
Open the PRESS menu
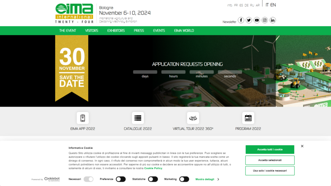point(139,31)
